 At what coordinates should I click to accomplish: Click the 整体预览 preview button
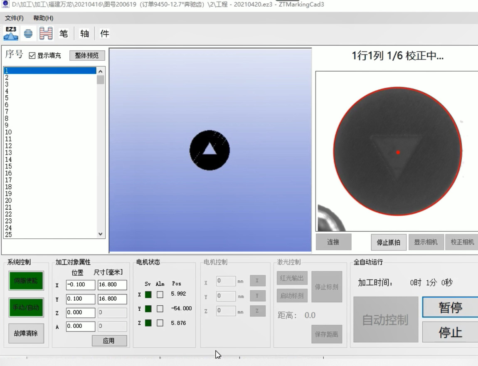pos(87,55)
